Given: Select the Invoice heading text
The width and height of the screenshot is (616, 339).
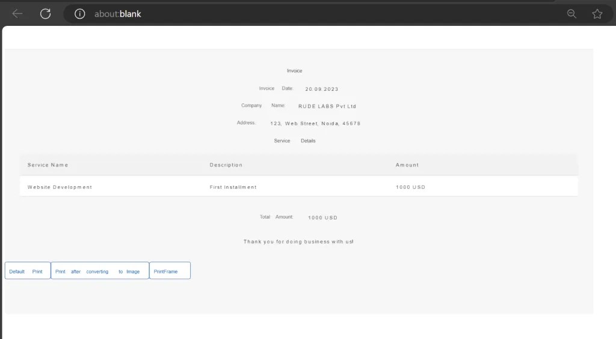Looking at the screenshot, I should click(294, 71).
